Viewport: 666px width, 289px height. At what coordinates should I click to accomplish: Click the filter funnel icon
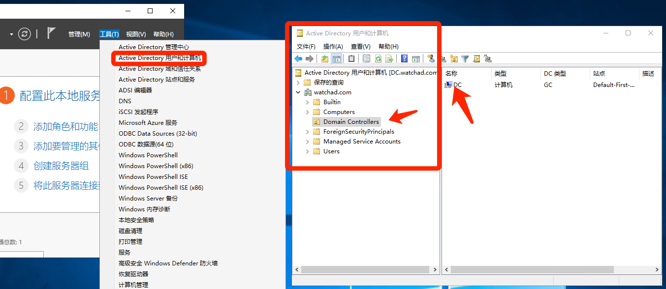tap(465, 59)
